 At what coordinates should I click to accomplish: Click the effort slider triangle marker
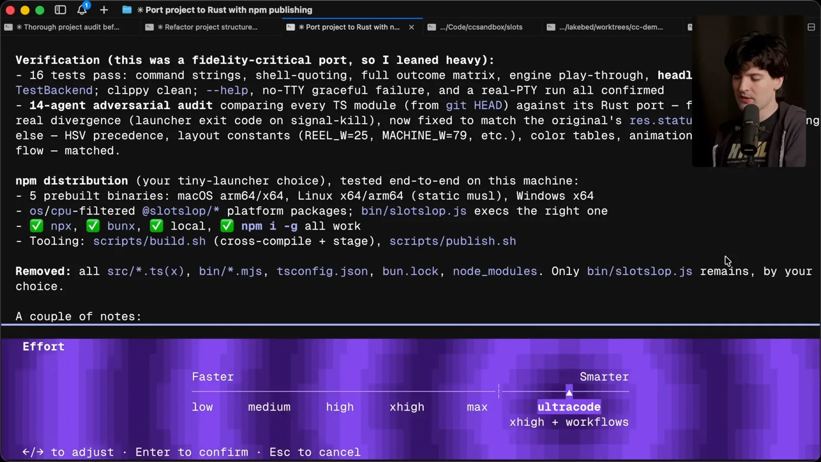pos(569,393)
